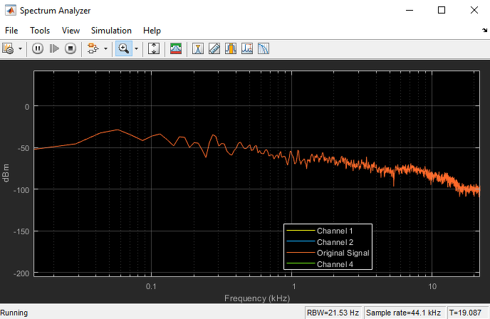Open the Spectrum Settings icon

point(176,48)
